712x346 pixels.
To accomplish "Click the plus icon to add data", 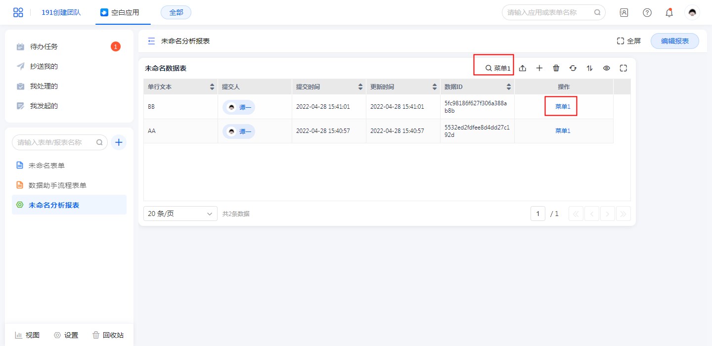I will click(x=539, y=68).
